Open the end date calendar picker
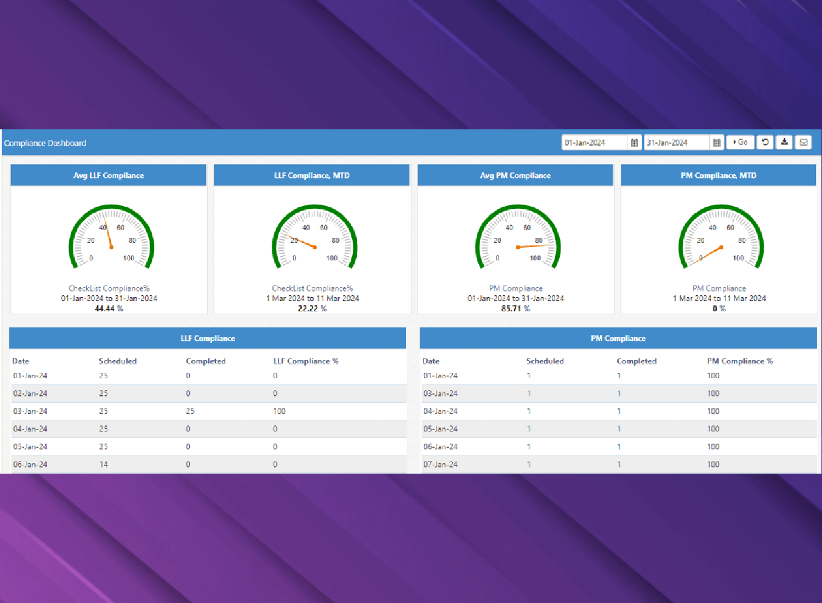Screen dimensions: 822x603 pyautogui.click(x=716, y=143)
